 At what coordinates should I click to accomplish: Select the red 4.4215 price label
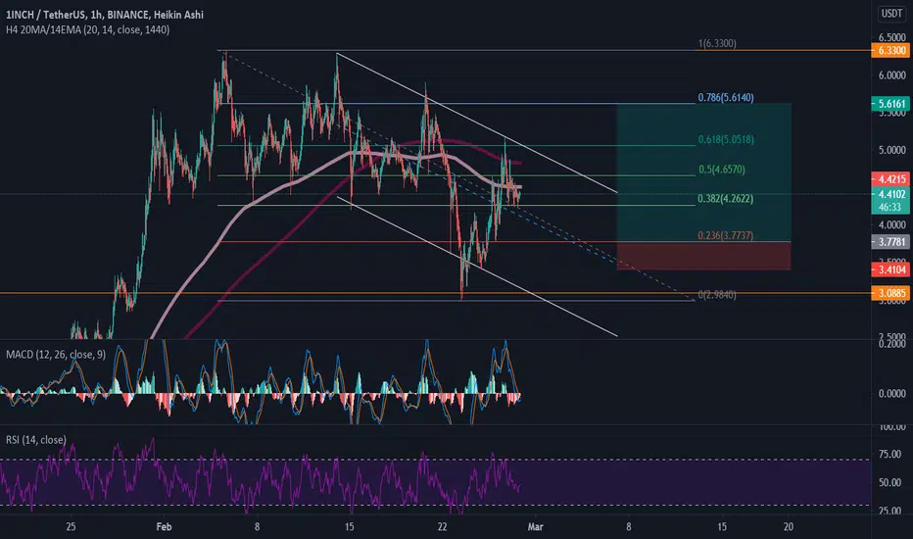890,179
